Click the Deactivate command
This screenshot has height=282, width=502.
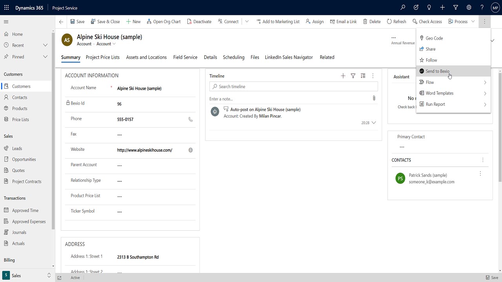199,22
